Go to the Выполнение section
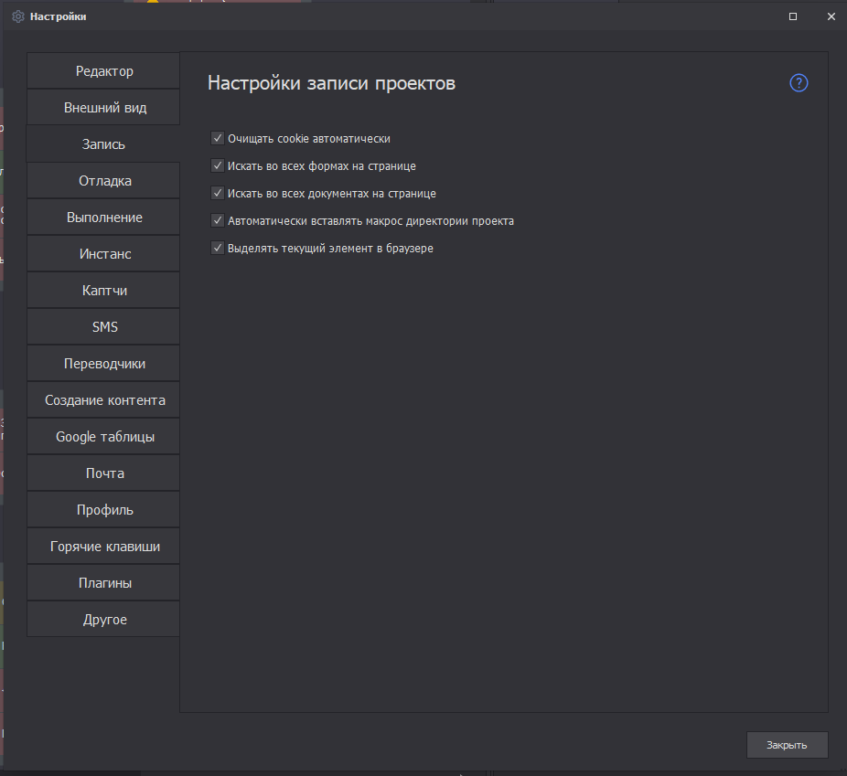Viewport: 847px width, 776px height. point(104,218)
